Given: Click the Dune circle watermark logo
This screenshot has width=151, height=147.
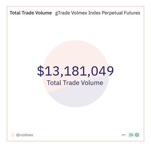Looking at the screenshot, I should click(x=75, y=74).
